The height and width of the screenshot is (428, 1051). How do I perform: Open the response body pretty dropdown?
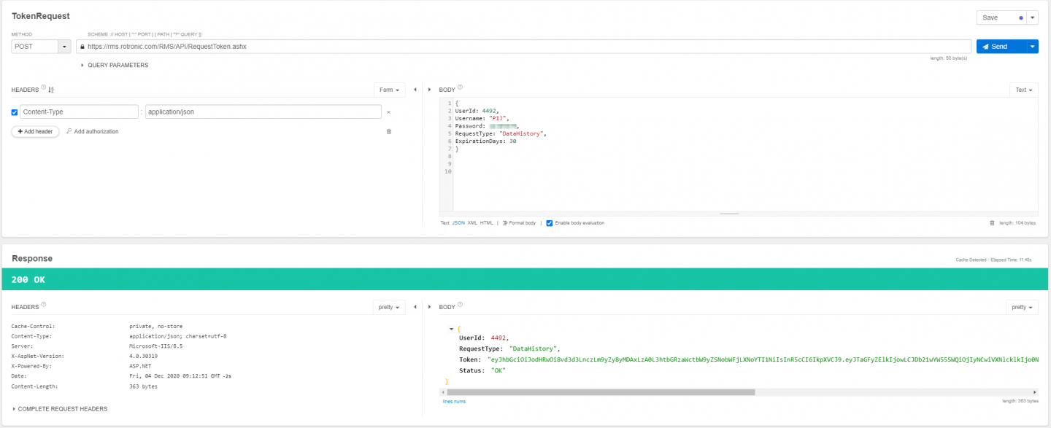[1022, 307]
